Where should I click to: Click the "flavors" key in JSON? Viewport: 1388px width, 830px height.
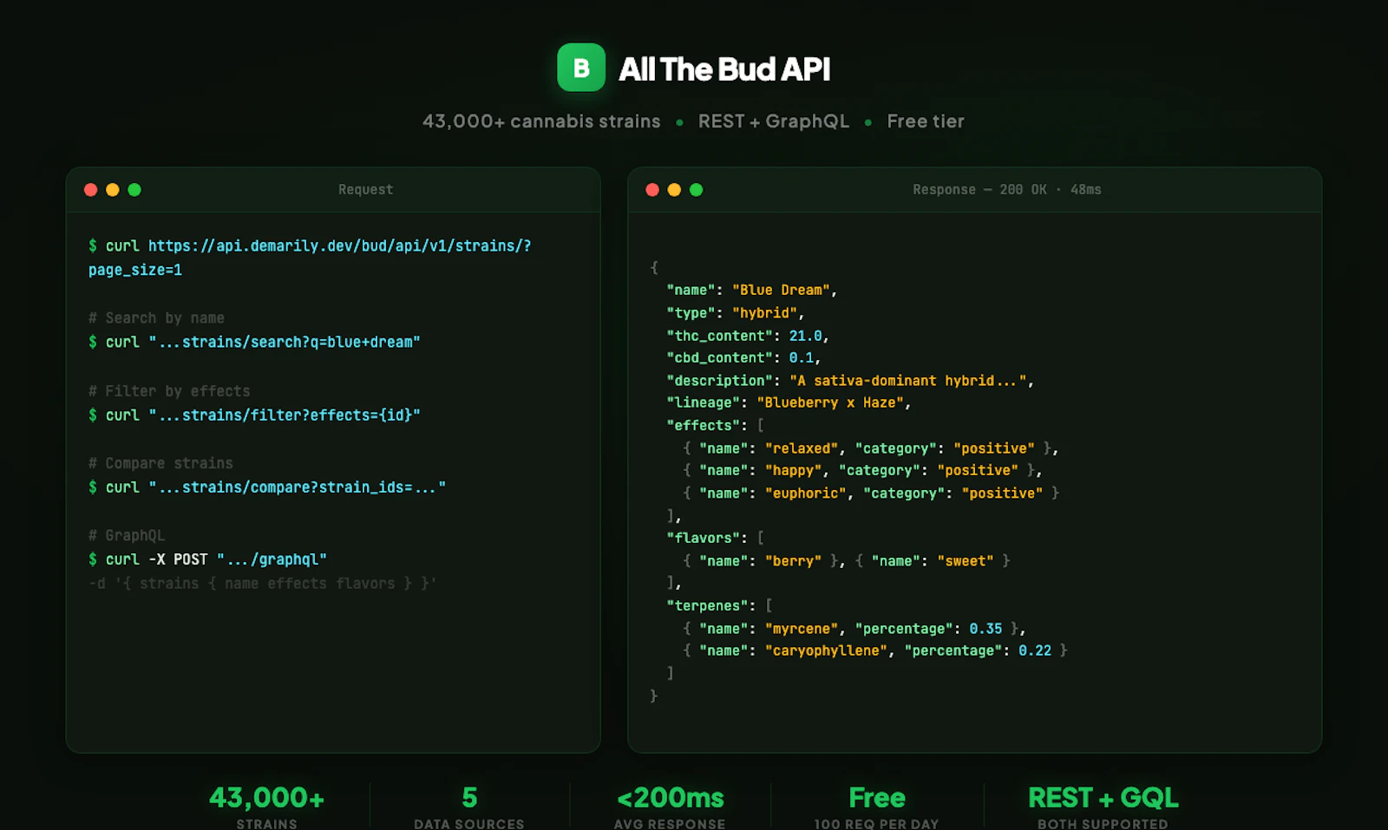pyautogui.click(x=703, y=539)
